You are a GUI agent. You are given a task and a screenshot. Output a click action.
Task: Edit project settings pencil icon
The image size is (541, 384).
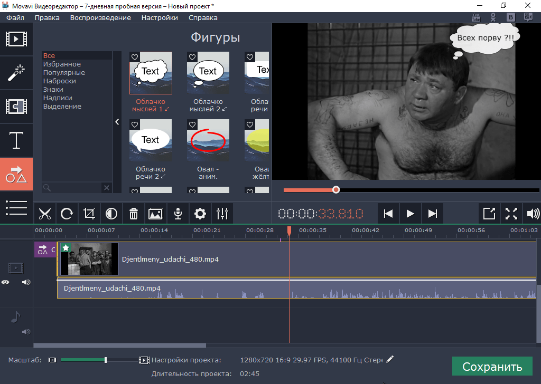pos(390,360)
